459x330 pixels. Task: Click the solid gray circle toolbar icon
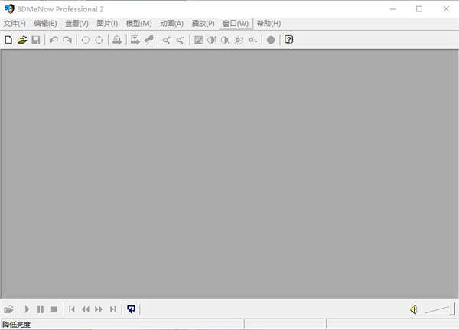coord(271,40)
